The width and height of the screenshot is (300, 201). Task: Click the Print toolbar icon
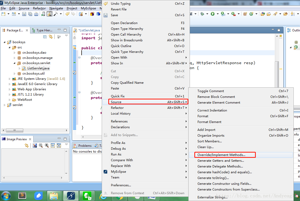coord(36,14)
